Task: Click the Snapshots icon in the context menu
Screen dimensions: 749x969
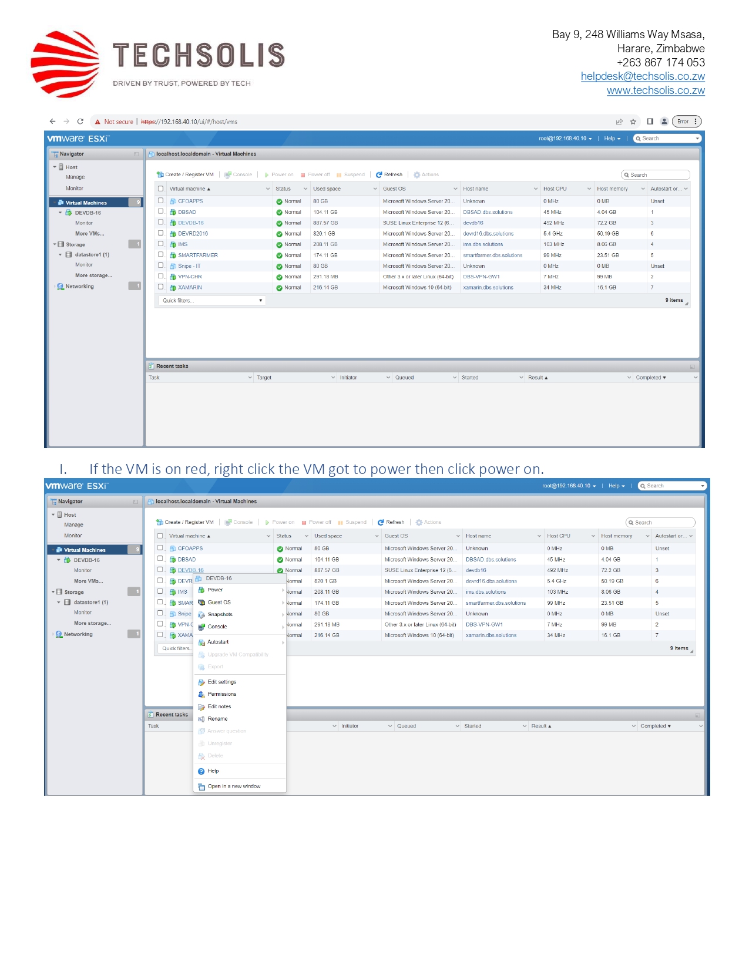Action: [201, 615]
